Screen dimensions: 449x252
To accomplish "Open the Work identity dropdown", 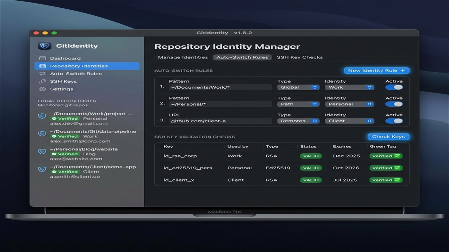I will pos(350,87).
